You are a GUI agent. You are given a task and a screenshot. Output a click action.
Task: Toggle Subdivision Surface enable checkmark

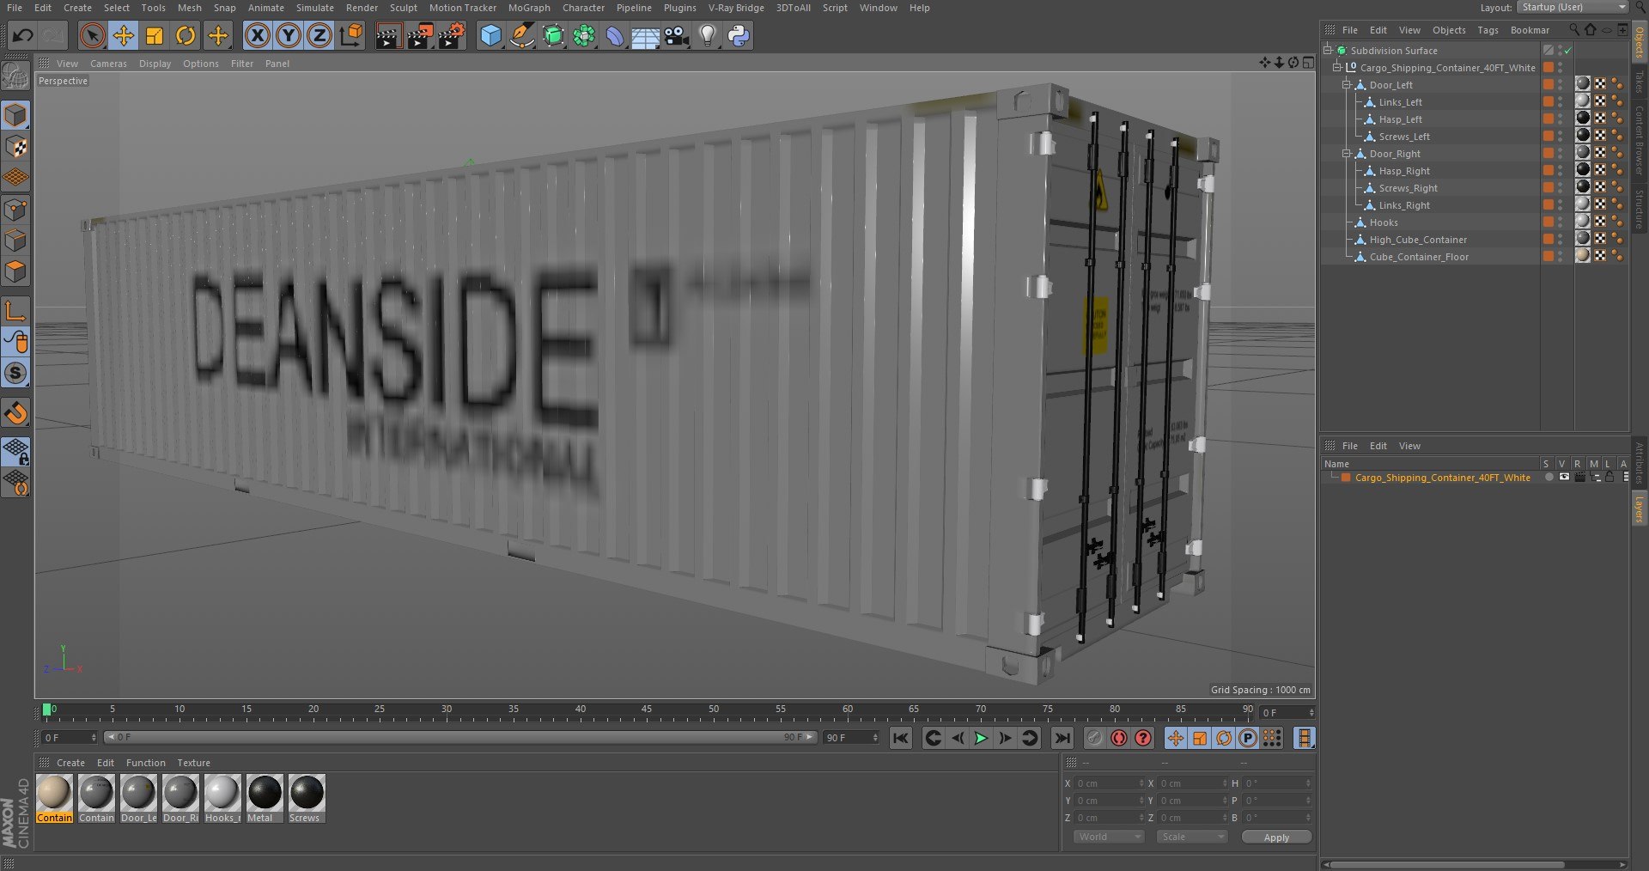pos(1567,51)
